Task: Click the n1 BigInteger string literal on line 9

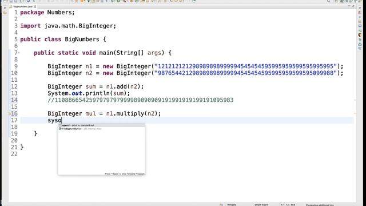Action: pos(245,66)
